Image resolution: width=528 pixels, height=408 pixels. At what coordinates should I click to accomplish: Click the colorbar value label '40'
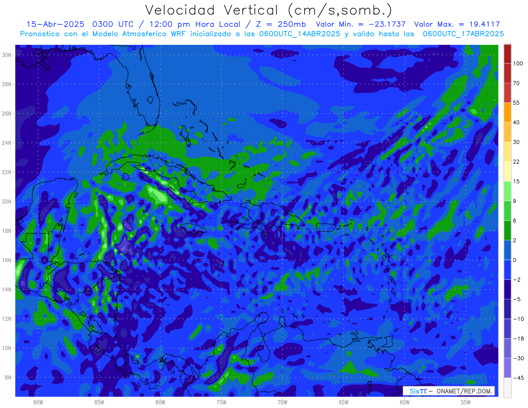tap(517, 122)
